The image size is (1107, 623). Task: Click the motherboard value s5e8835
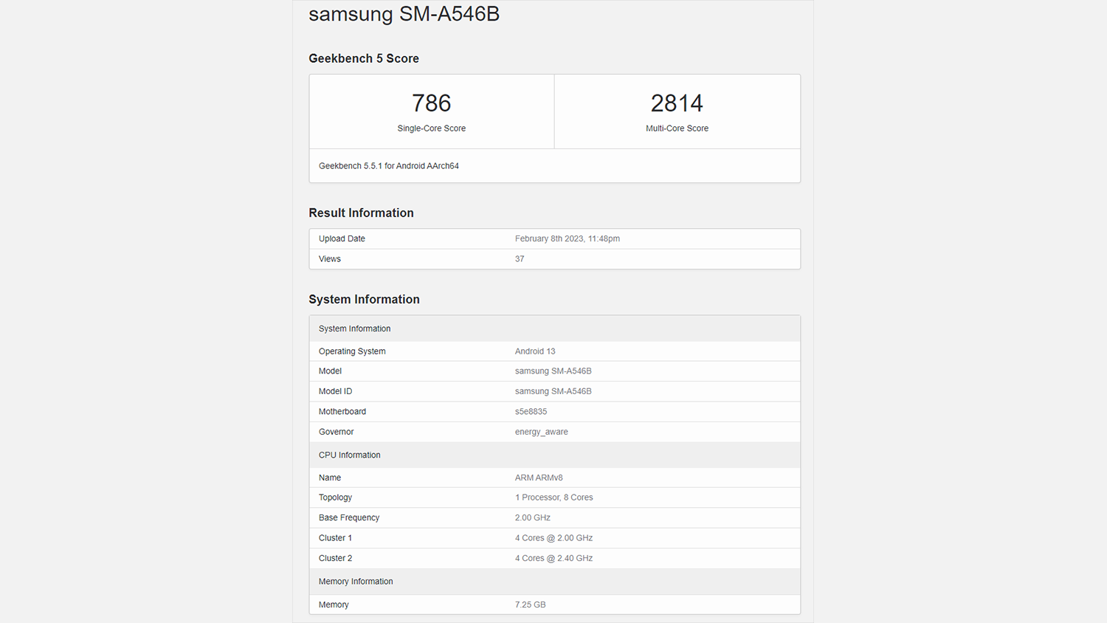pyautogui.click(x=531, y=412)
